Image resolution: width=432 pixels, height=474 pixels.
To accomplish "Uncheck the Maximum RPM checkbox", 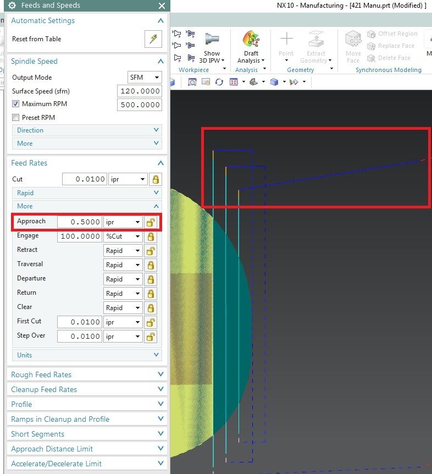I will pos(16,104).
